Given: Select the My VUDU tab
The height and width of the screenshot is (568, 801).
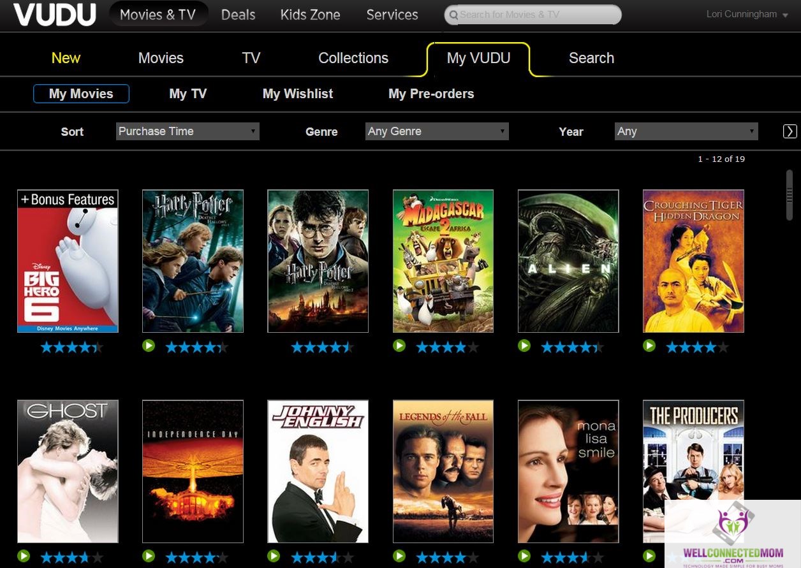Looking at the screenshot, I should click(x=478, y=58).
